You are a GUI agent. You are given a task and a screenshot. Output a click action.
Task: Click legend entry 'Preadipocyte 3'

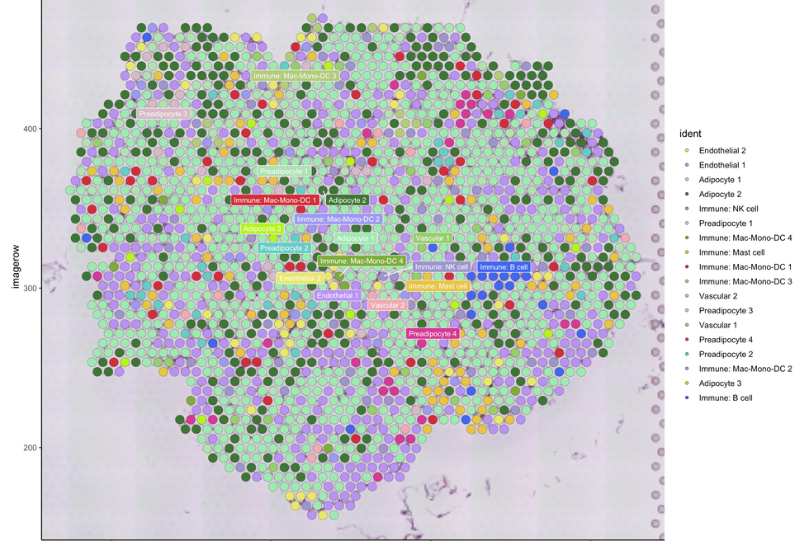click(726, 311)
